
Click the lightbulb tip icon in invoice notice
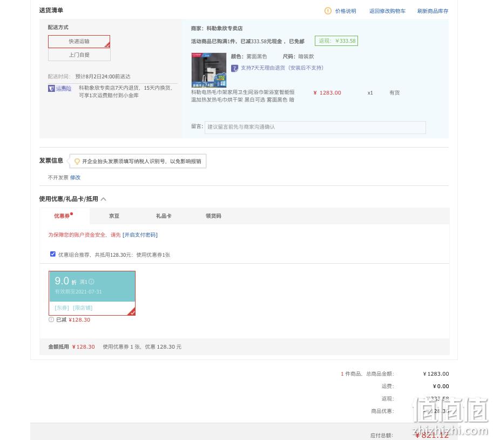click(x=77, y=162)
